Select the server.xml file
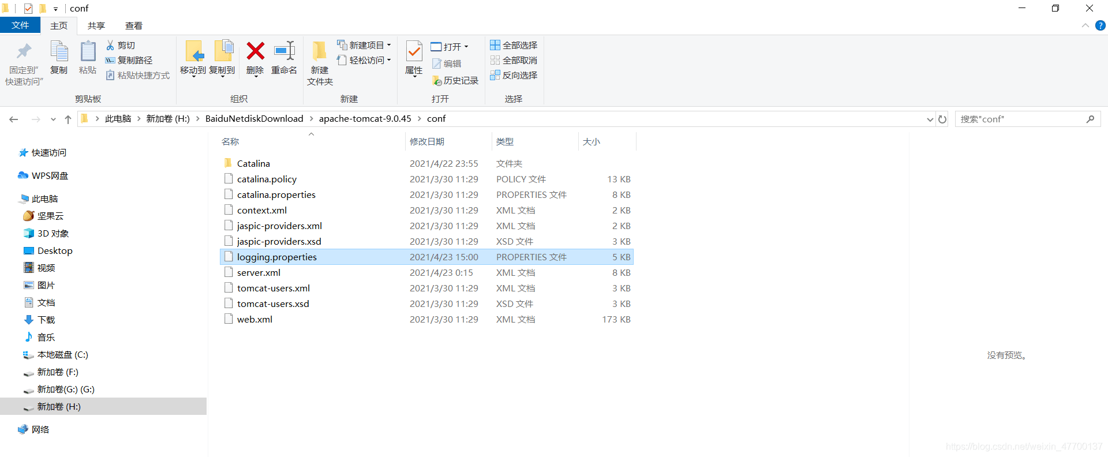1108x457 pixels. (259, 272)
